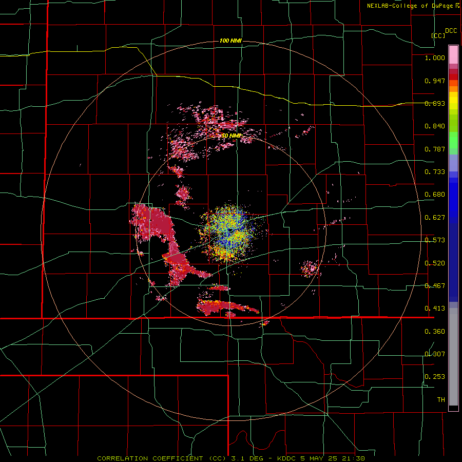
Task: Click the 50 NMI range ring label
Action: pos(232,136)
